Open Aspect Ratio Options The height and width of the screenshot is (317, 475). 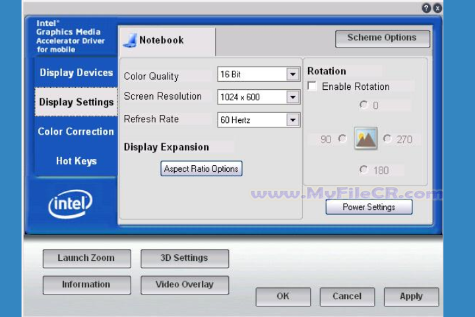(201, 168)
